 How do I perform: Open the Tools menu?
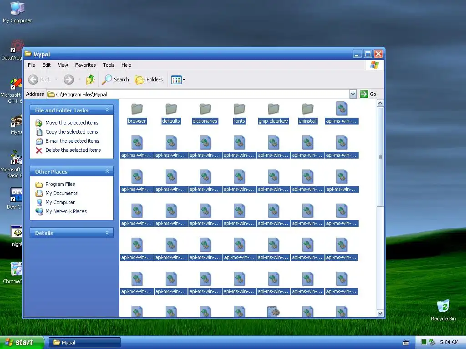pos(109,65)
